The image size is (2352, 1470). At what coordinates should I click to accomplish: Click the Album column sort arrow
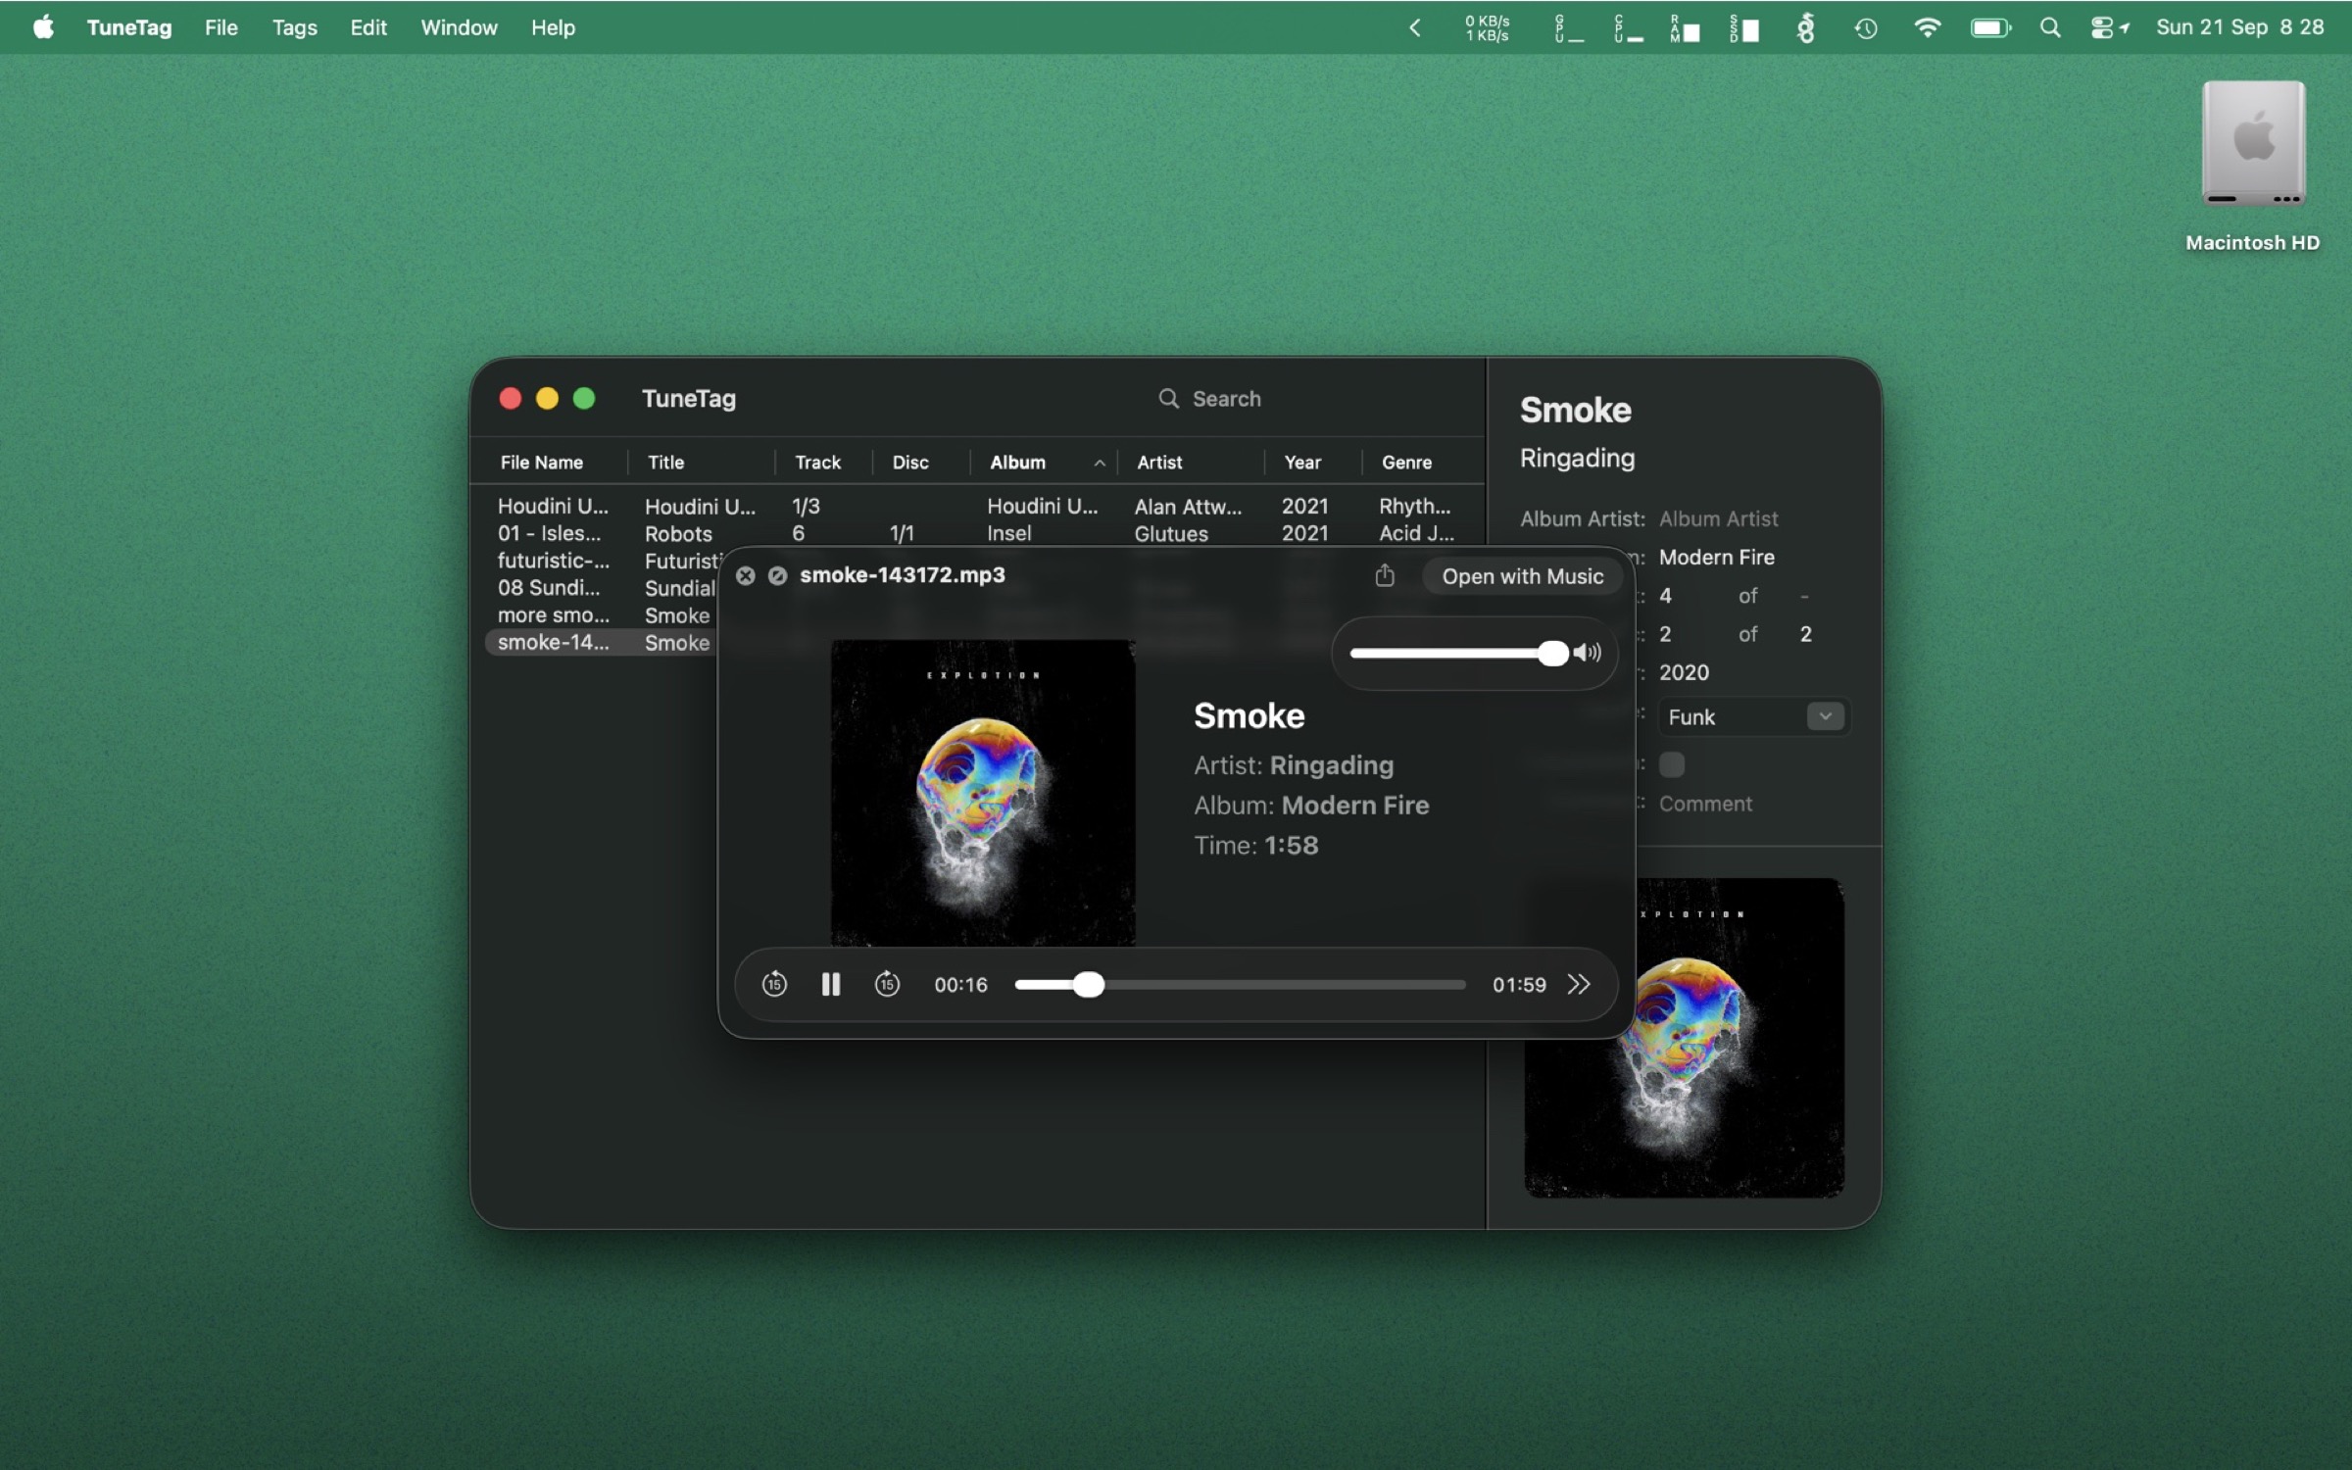coord(1100,463)
